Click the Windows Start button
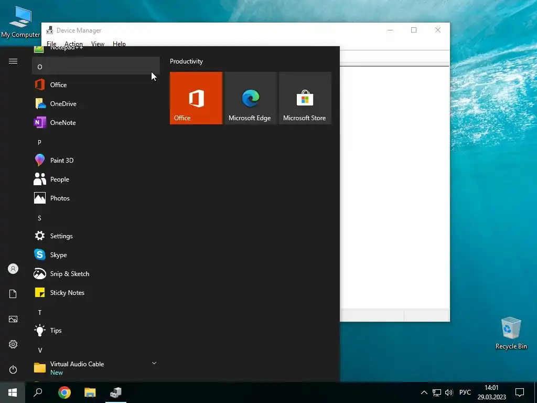537x403 pixels. tap(13, 393)
